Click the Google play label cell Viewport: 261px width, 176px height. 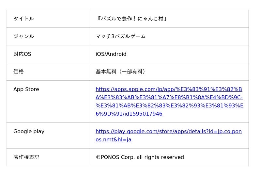click(x=29, y=132)
